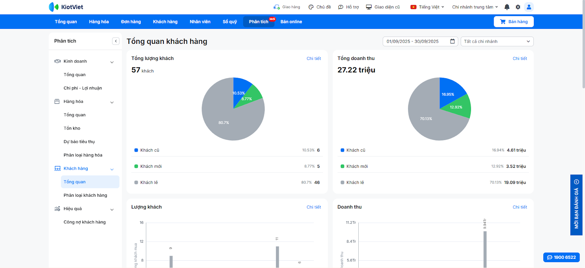Click the Giao hàng delivery icon
Viewport: 585px width, 268px height.
(276, 7)
